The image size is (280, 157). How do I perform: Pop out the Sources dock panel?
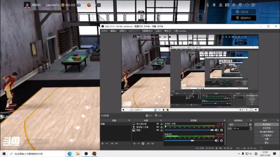(161, 120)
